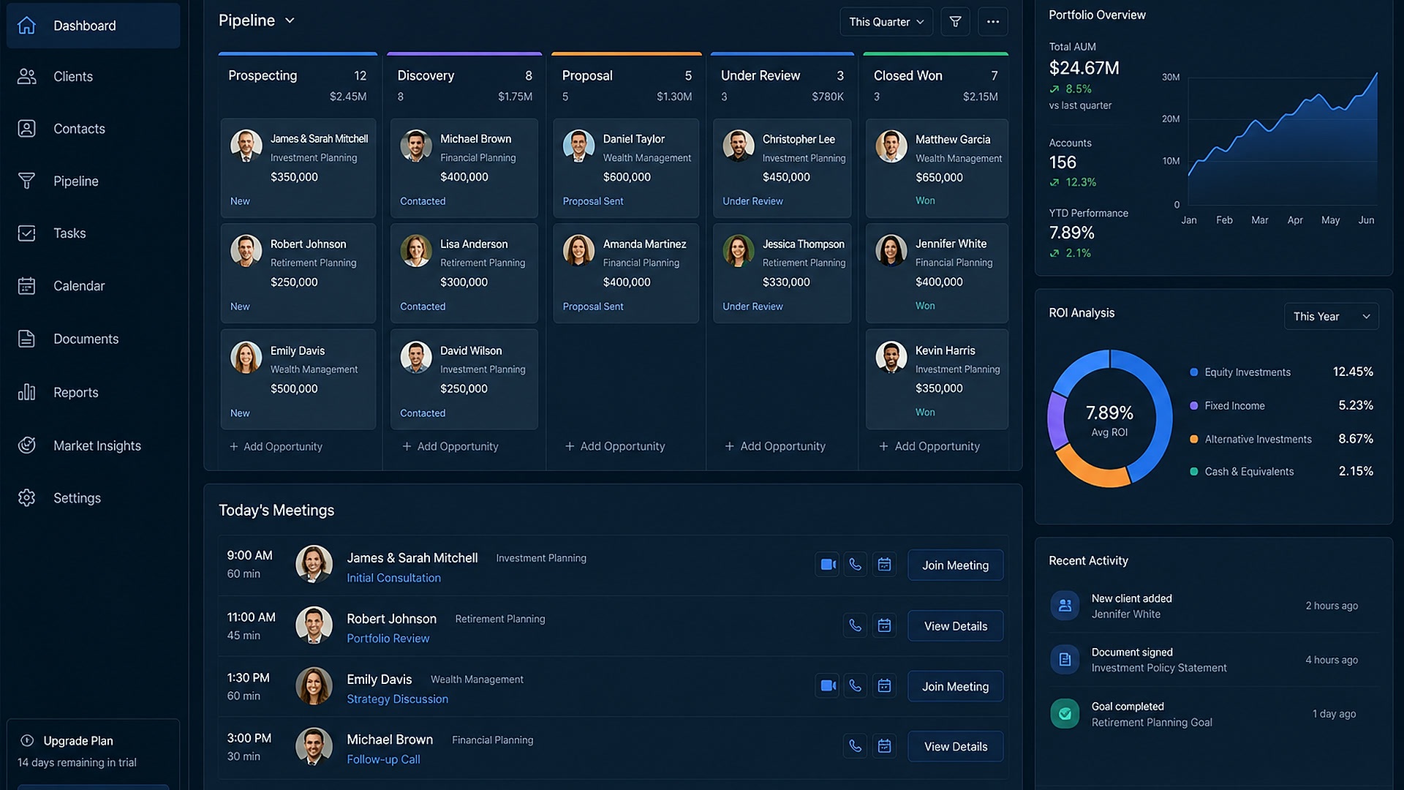
Task: Click the Reports bar chart icon
Action: 27,392
